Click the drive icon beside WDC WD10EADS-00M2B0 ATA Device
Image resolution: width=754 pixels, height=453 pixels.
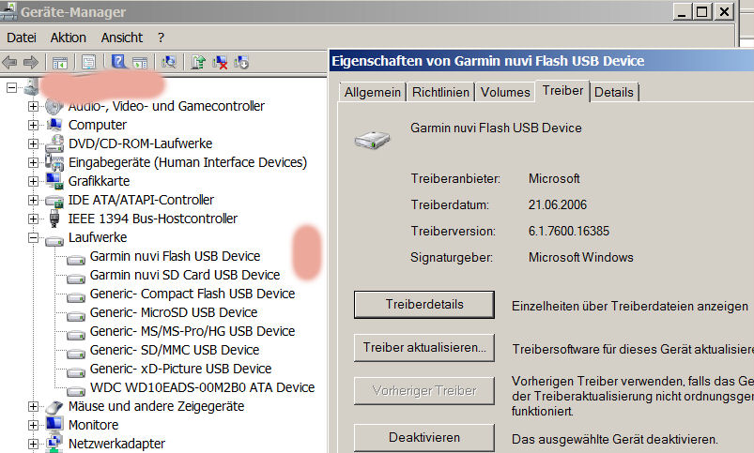[x=76, y=390]
